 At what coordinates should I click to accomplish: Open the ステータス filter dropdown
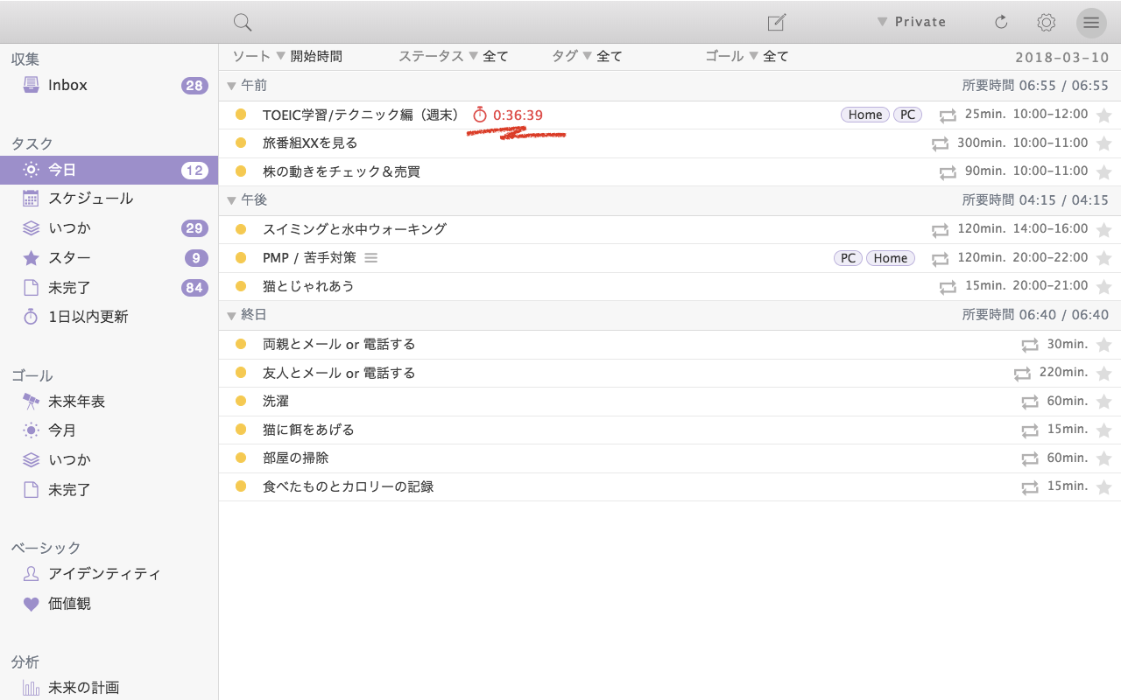[x=454, y=56]
